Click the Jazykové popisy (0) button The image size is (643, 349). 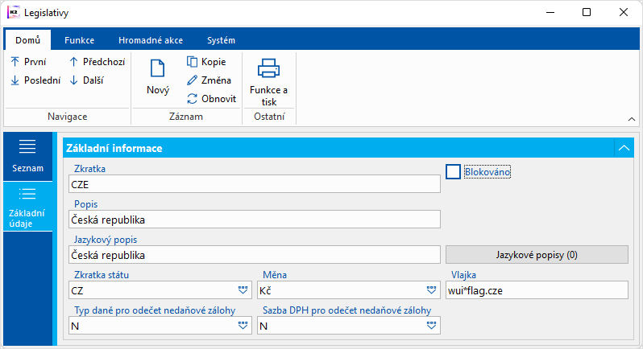pos(537,255)
